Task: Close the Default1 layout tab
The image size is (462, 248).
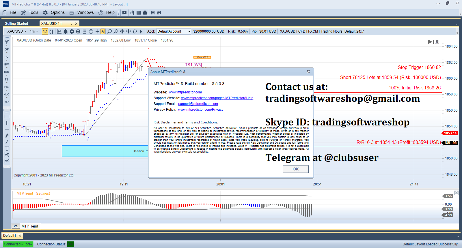Action: click(x=20, y=236)
